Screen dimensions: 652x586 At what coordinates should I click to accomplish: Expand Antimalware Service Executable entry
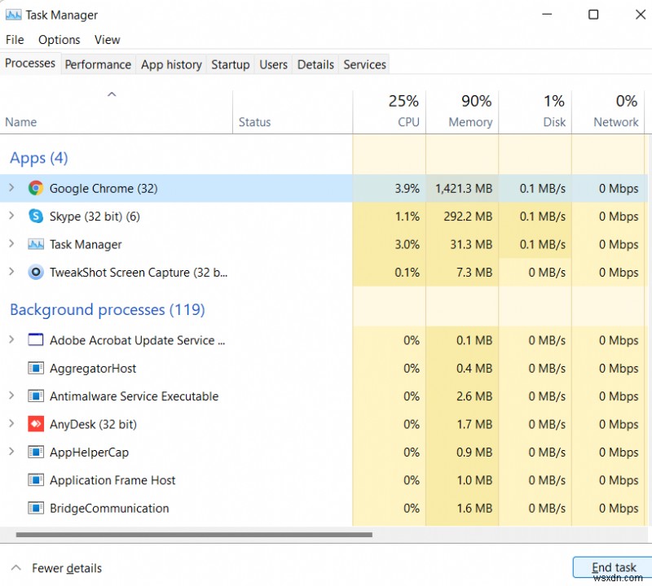(x=11, y=396)
